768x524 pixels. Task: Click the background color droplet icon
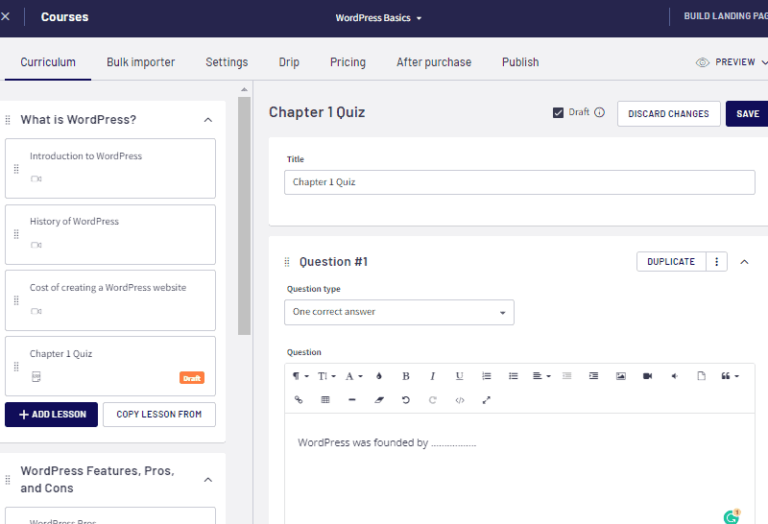[378, 376]
